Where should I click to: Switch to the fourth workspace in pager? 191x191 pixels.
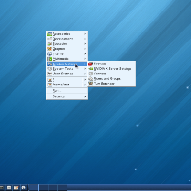63,188
